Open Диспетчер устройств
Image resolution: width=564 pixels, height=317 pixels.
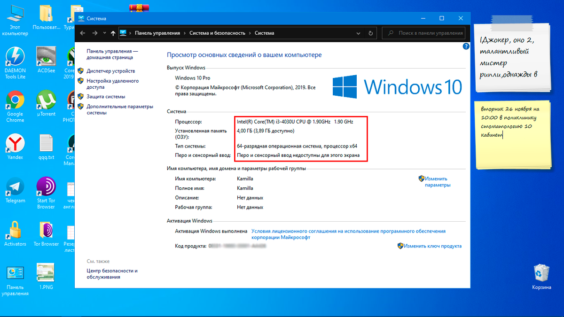(110, 71)
